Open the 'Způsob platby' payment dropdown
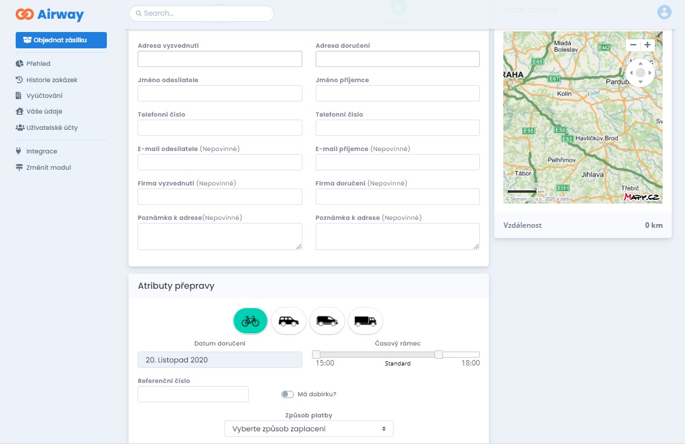685x444 pixels. pyautogui.click(x=308, y=429)
